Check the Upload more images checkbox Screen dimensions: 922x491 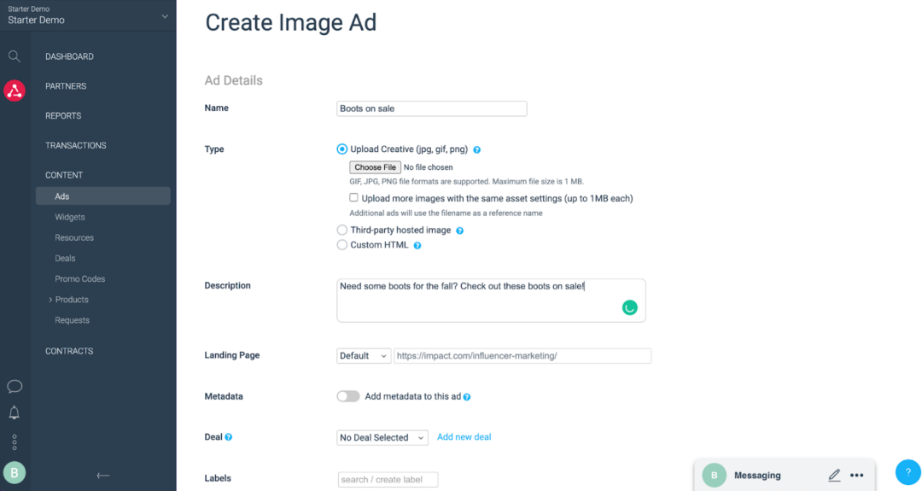point(354,198)
